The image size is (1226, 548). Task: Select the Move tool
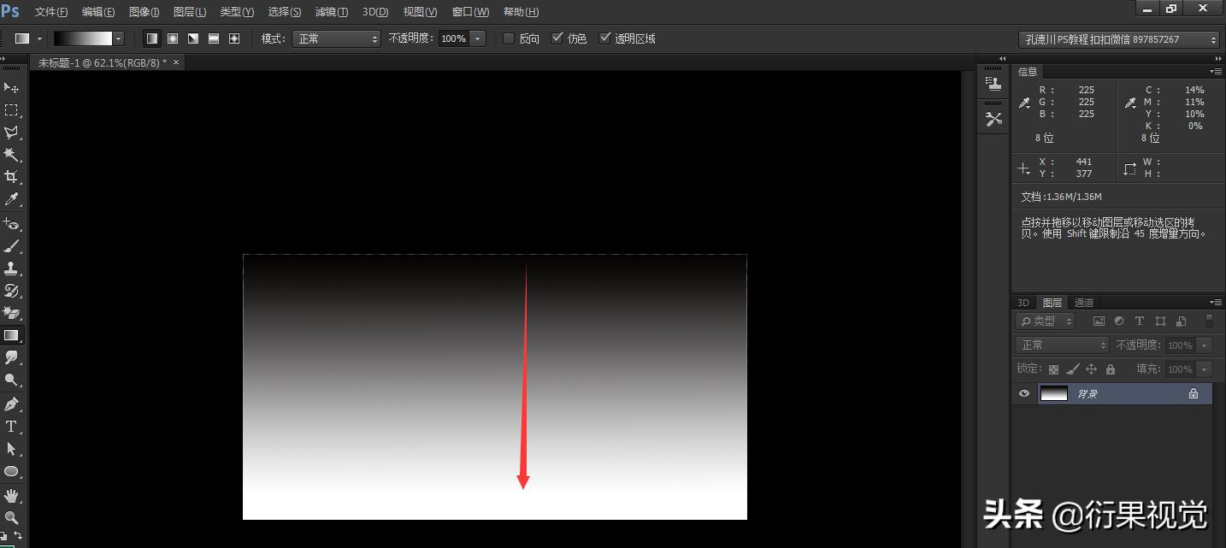[x=12, y=88]
